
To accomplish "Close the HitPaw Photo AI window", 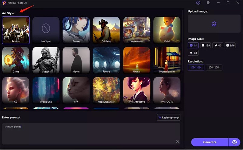I will [238, 3].
